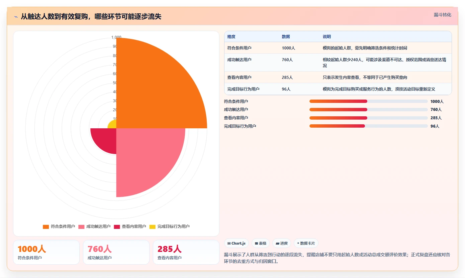Open the 285人 data card
The width and height of the screenshot is (465, 278).
[x=186, y=252]
